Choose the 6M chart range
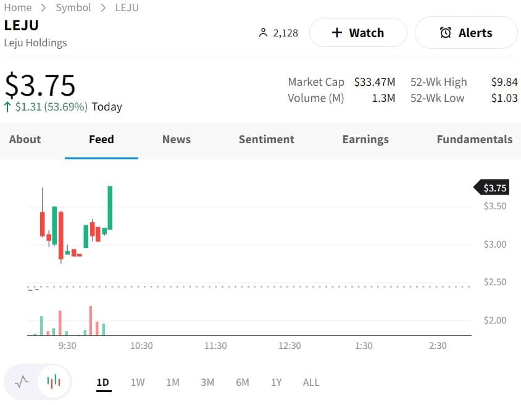521x405 pixels. (x=243, y=382)
